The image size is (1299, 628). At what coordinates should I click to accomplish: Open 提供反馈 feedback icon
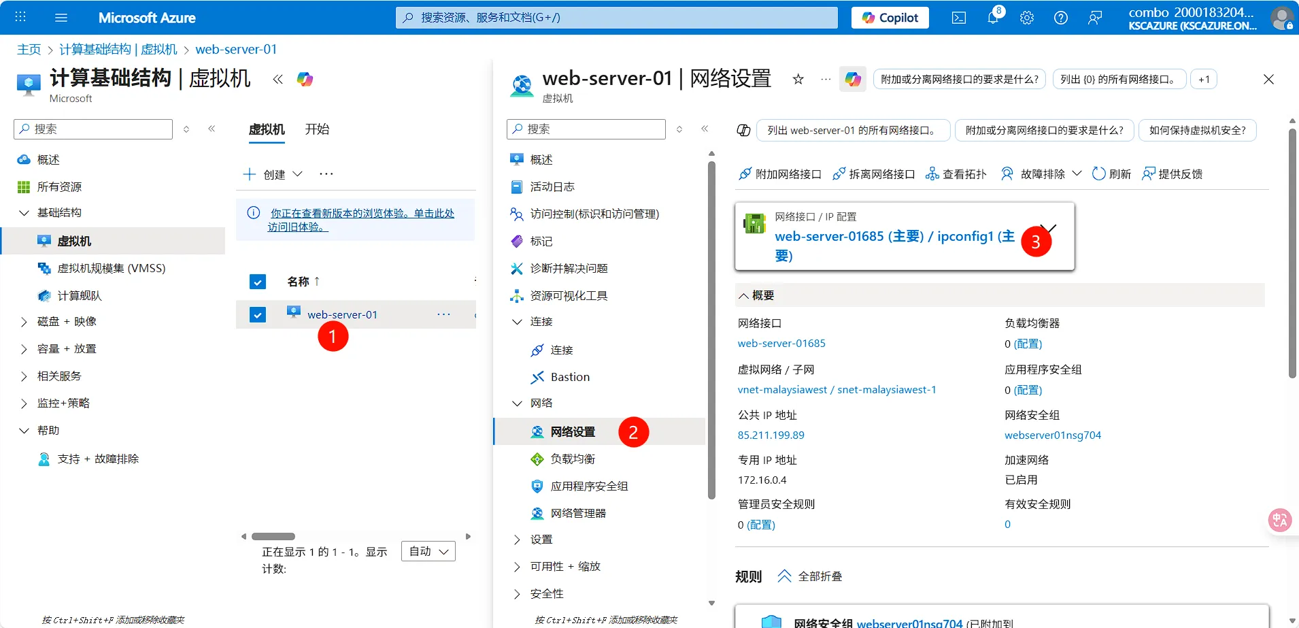pos(1149,173)
